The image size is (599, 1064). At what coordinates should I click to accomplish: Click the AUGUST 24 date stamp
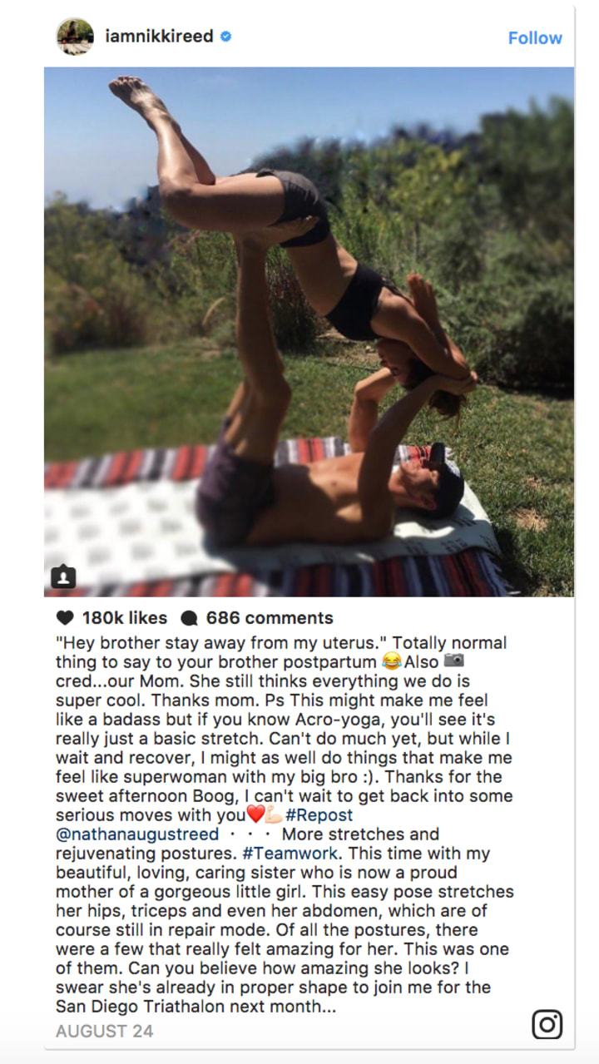coord(104,1032)
